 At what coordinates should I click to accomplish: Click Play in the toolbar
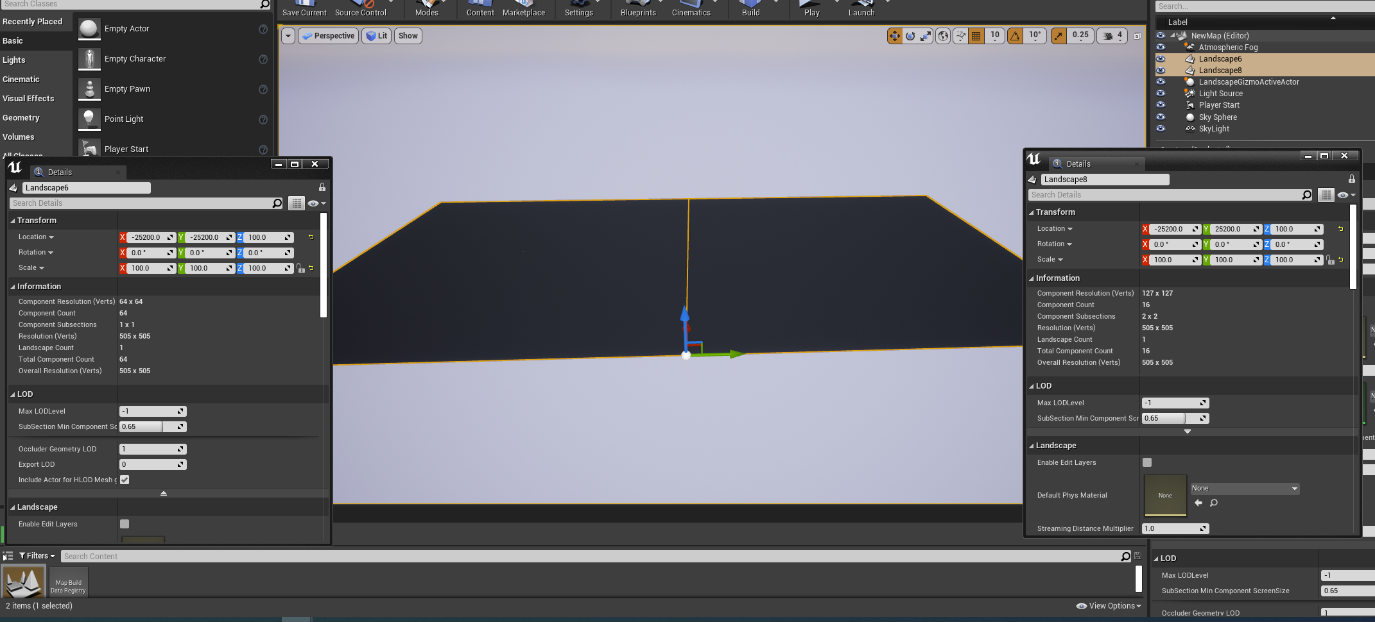[x=811, y=9]
